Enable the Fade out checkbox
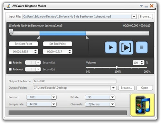This screenshot has height=124, width=161. pyautogui.click(x=10, y=69)
